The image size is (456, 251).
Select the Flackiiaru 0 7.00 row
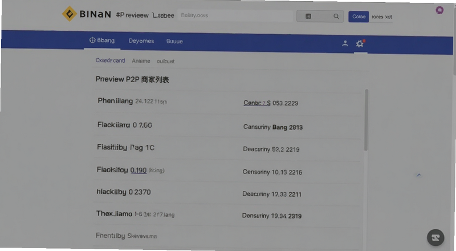click(227, 126)
